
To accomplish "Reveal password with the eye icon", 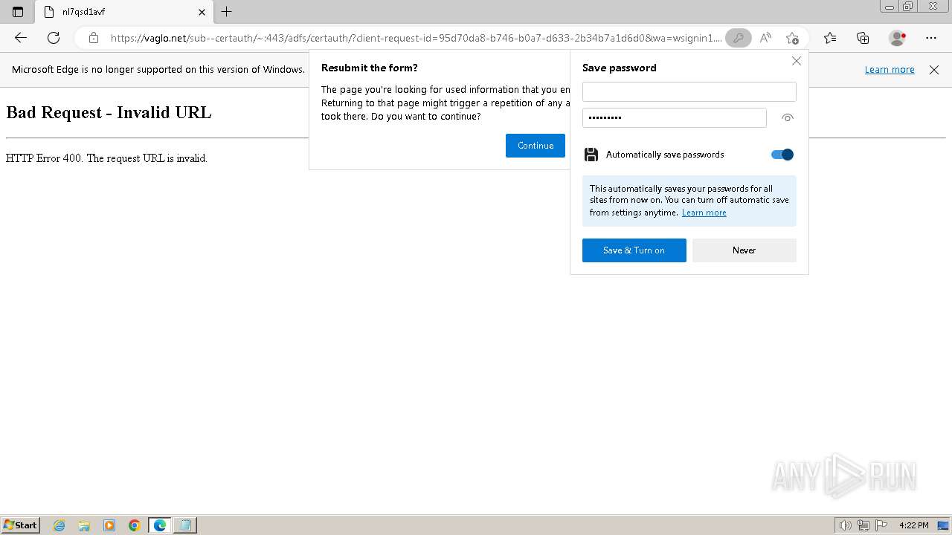I will (788, 117).
